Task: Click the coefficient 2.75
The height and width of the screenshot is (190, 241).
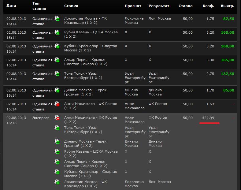Action: (x=210, y=74)
